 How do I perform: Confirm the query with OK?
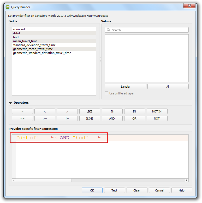[x=92, y=190]
